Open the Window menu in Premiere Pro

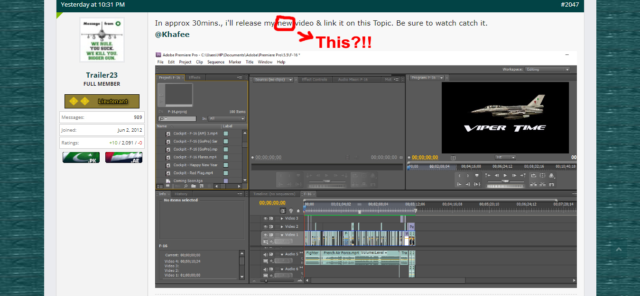coord(265,62)
